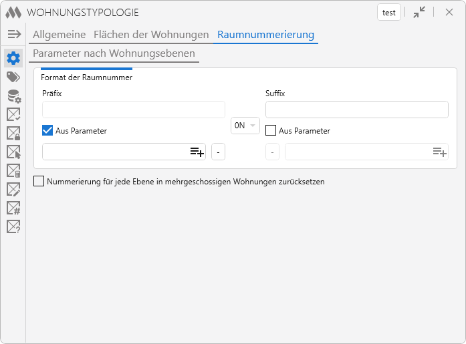Open the database settings icon

(x=13, y=96)
